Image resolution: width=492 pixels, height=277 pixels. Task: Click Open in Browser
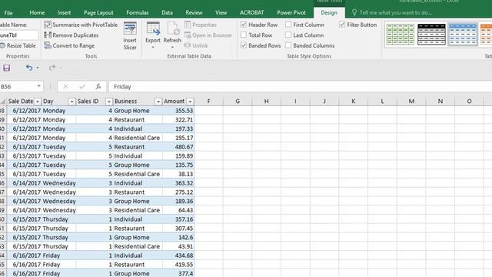point(208,35)
